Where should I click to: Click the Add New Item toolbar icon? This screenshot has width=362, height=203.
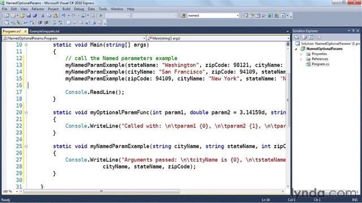[14, 16]
